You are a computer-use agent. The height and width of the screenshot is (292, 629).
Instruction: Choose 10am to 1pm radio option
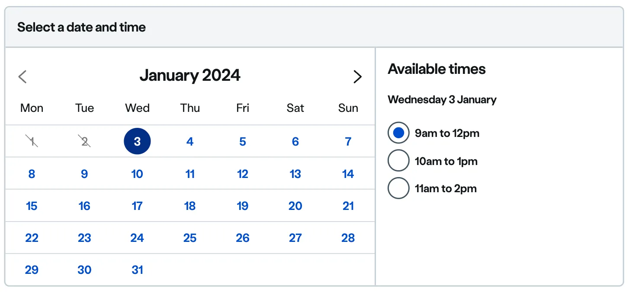tap(398, 161)
